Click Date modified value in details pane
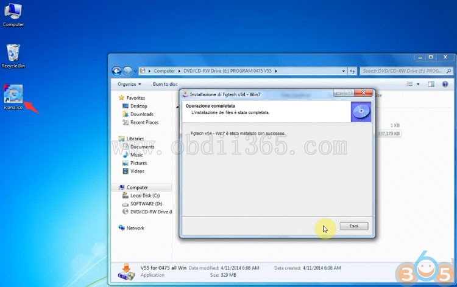 240,268
